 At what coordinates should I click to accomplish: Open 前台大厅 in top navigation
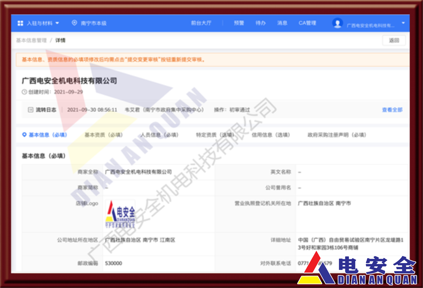201,23
